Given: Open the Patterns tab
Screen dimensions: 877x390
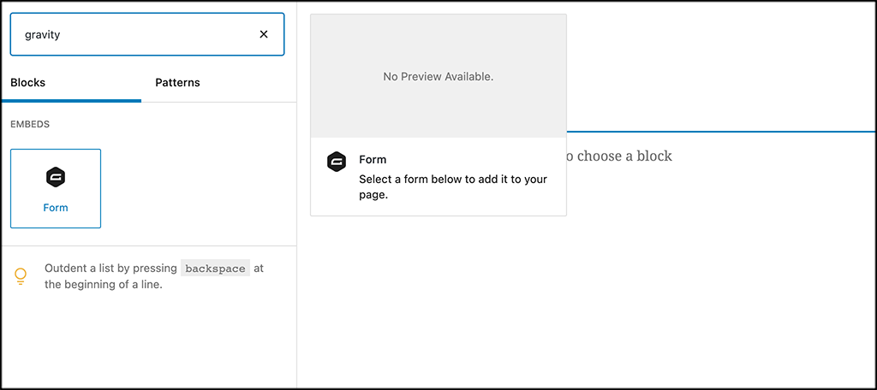Looking at the screenshot, I should coord(177,83).
